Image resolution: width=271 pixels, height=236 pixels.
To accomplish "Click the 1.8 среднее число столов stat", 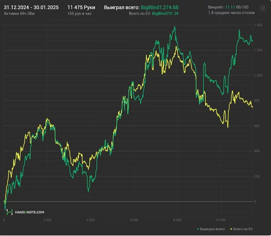I will click(231, 14).
